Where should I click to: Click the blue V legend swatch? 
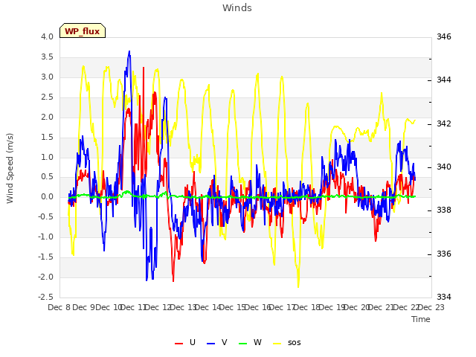tap(210, 343)
